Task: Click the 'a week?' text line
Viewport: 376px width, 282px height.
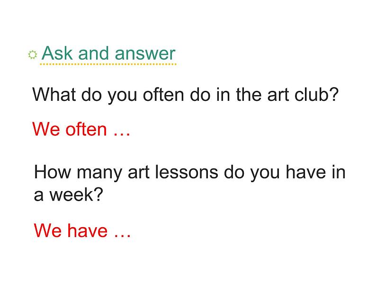Action: [x=68, y=194]
